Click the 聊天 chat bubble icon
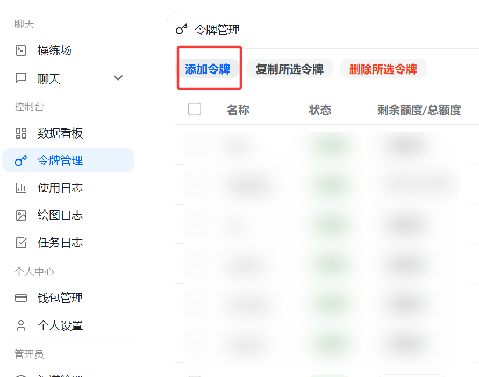The image size is (479, 377). (20, 78)
